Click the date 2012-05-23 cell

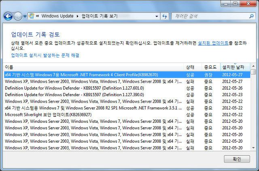click(232, 94)
